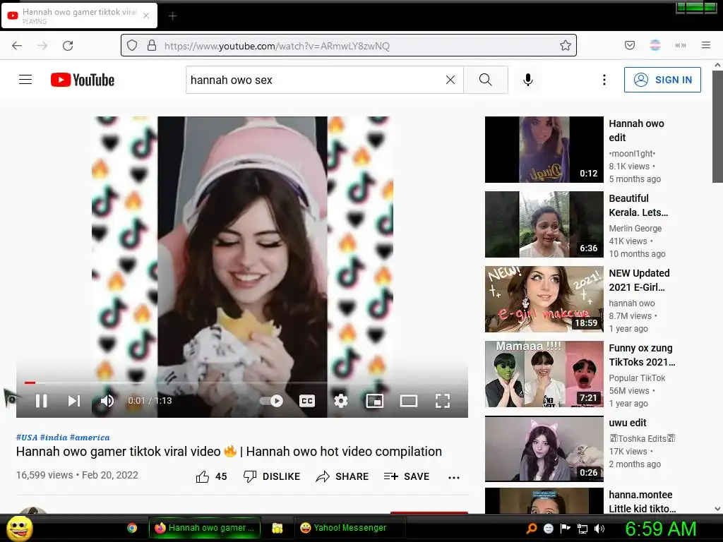Open the YouTube guide hamburger menu

25,80
